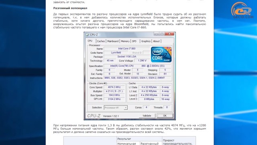
Task: Click the 'Version 1.52.1' text in CPU-Z
Action: point(111,116)
